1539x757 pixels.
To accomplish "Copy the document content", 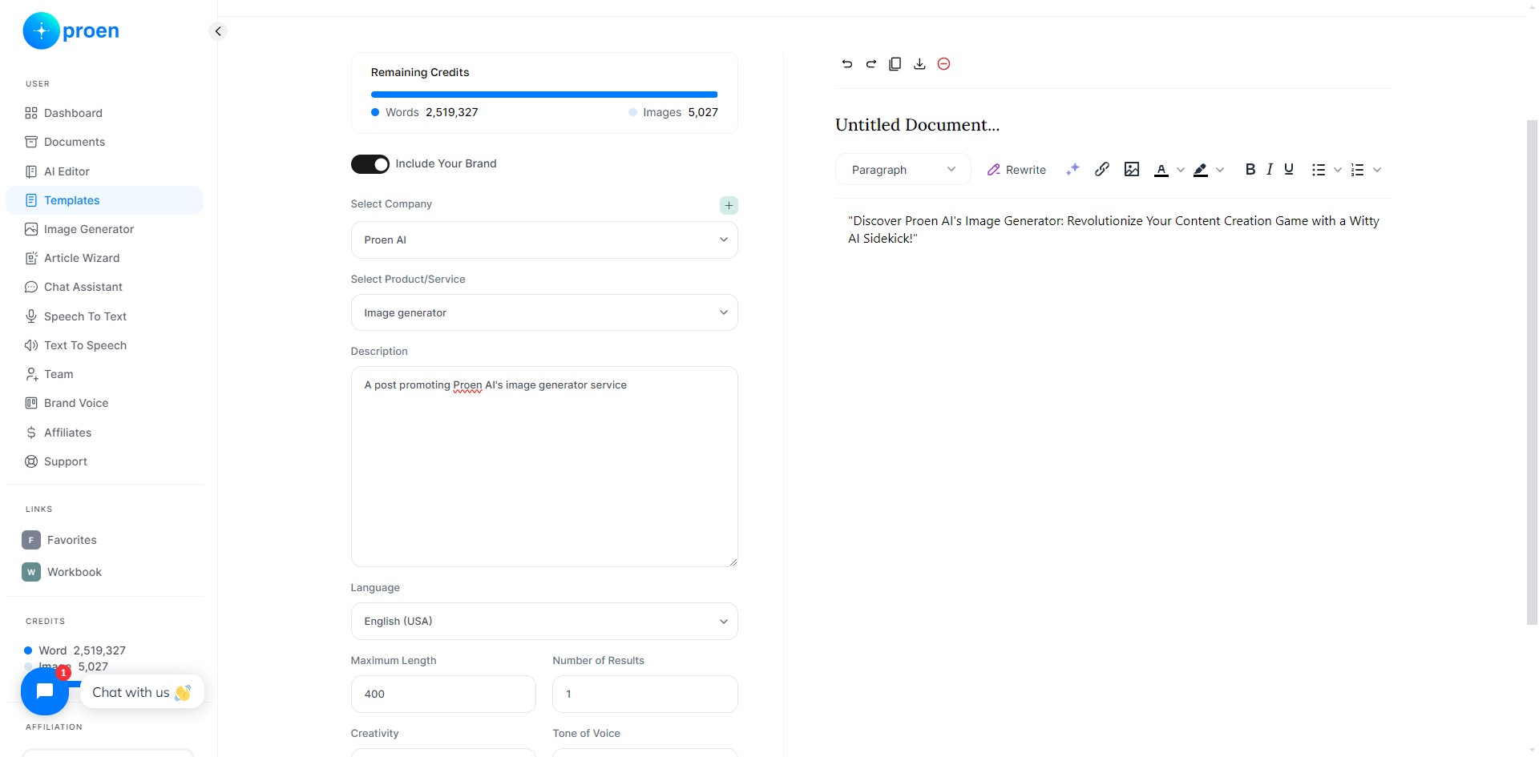I will pos(895,64).
